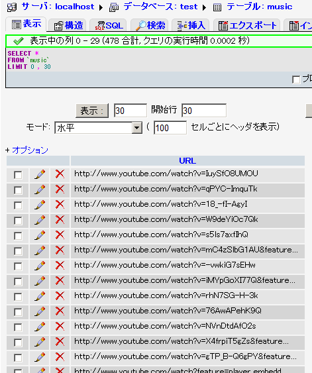Delete row with URL ending qPYC-ImquTk

coord(60,189)
